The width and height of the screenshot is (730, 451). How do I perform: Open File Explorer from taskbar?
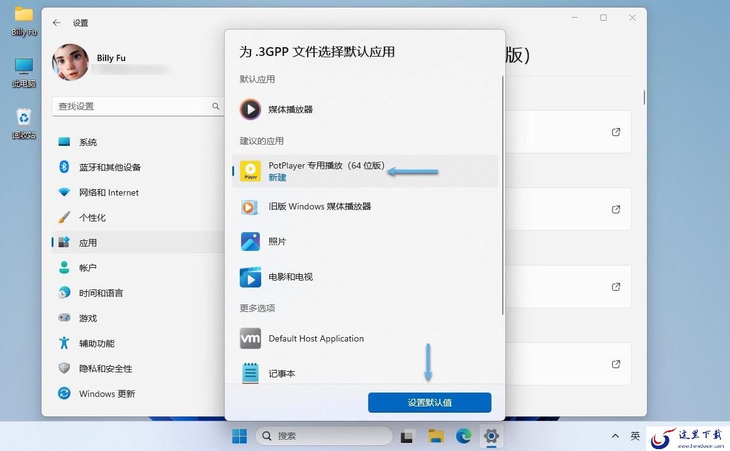click(x=435, y=436)
